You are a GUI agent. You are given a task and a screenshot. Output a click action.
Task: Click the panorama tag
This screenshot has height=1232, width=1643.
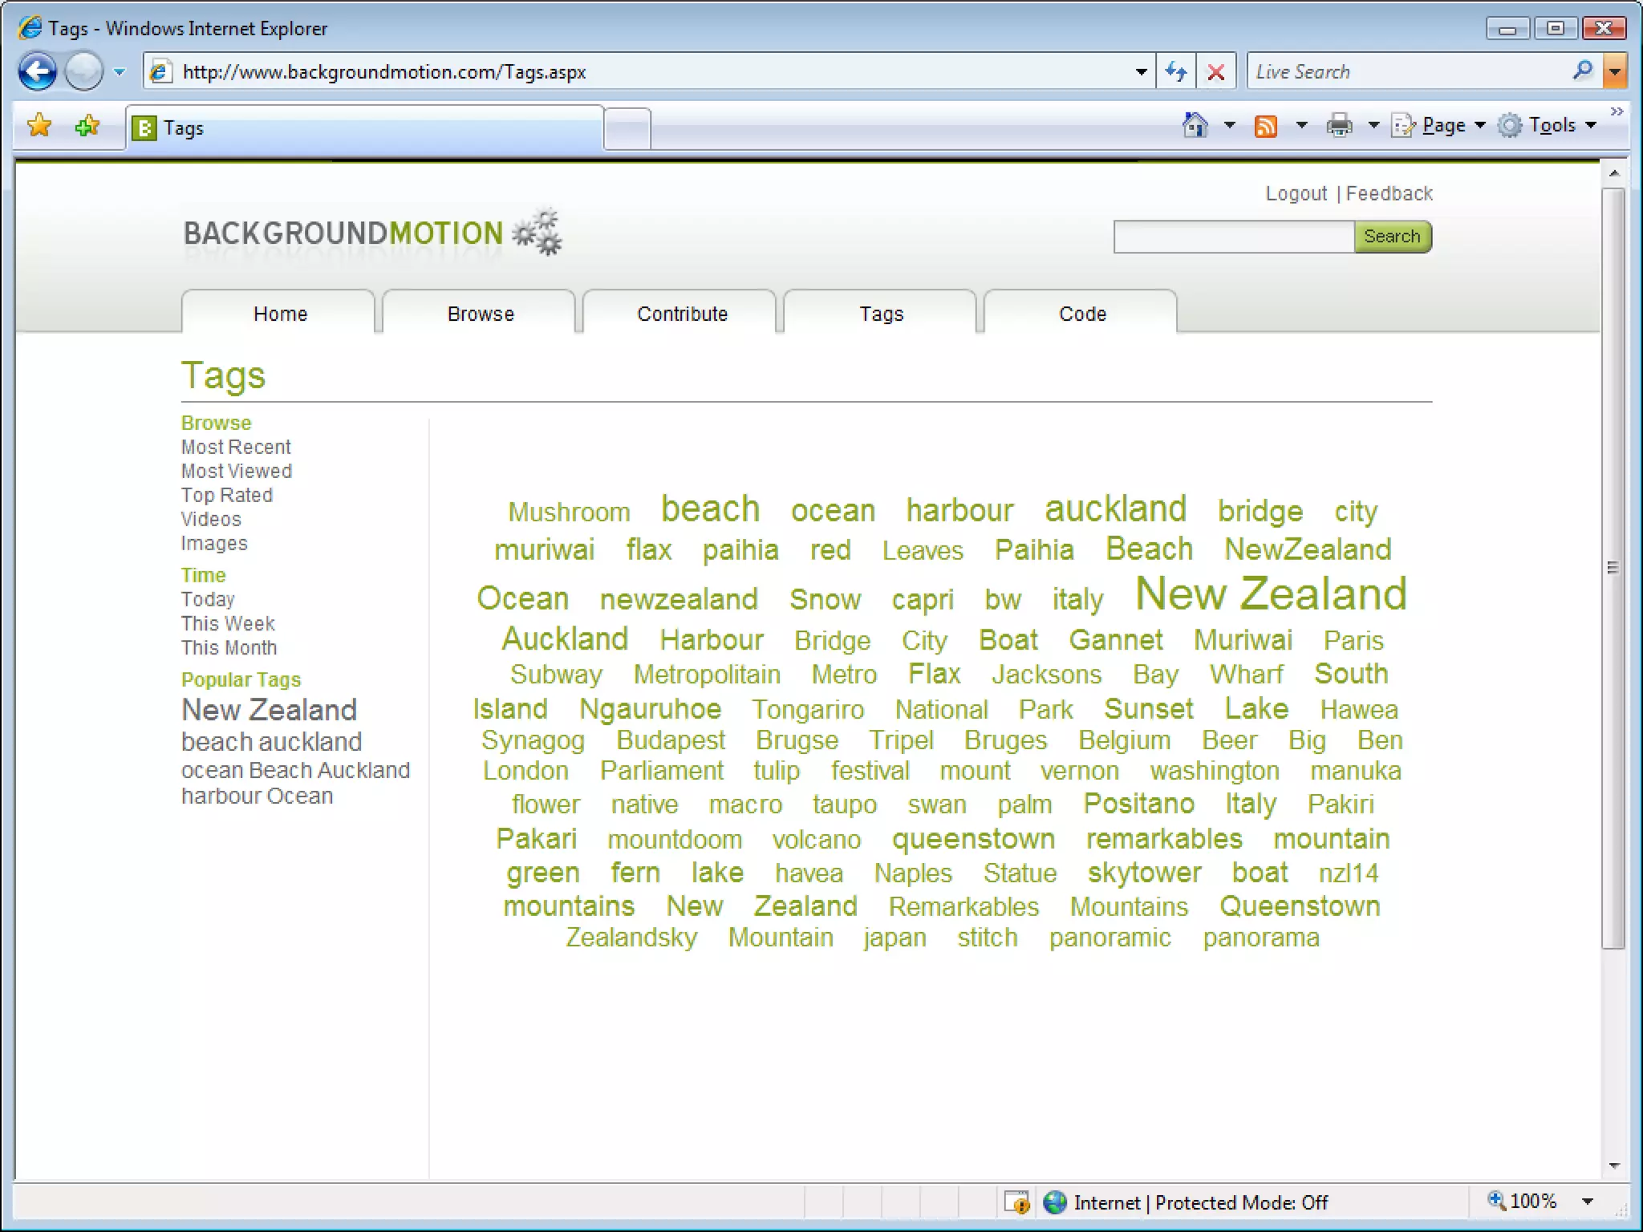tap(1260, 938)
